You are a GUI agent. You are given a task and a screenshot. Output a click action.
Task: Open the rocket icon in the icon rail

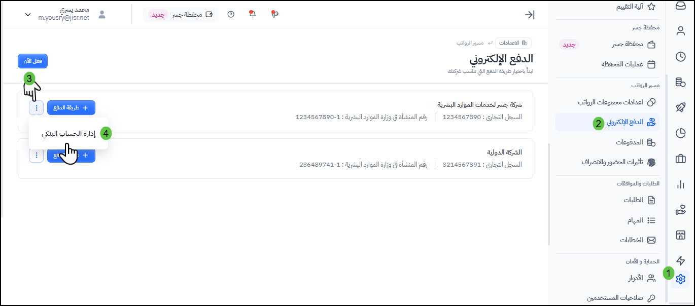[680, 107]
